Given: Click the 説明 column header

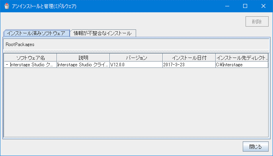Looking at the screenshot, I should (x=83, y=58).
